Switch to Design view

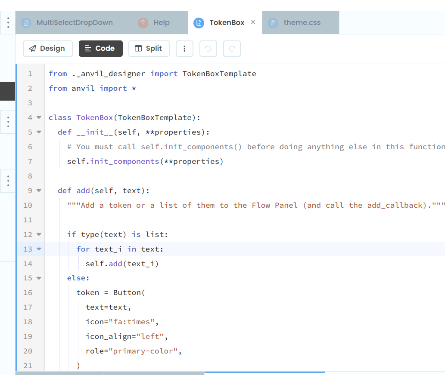coord(47,49)
